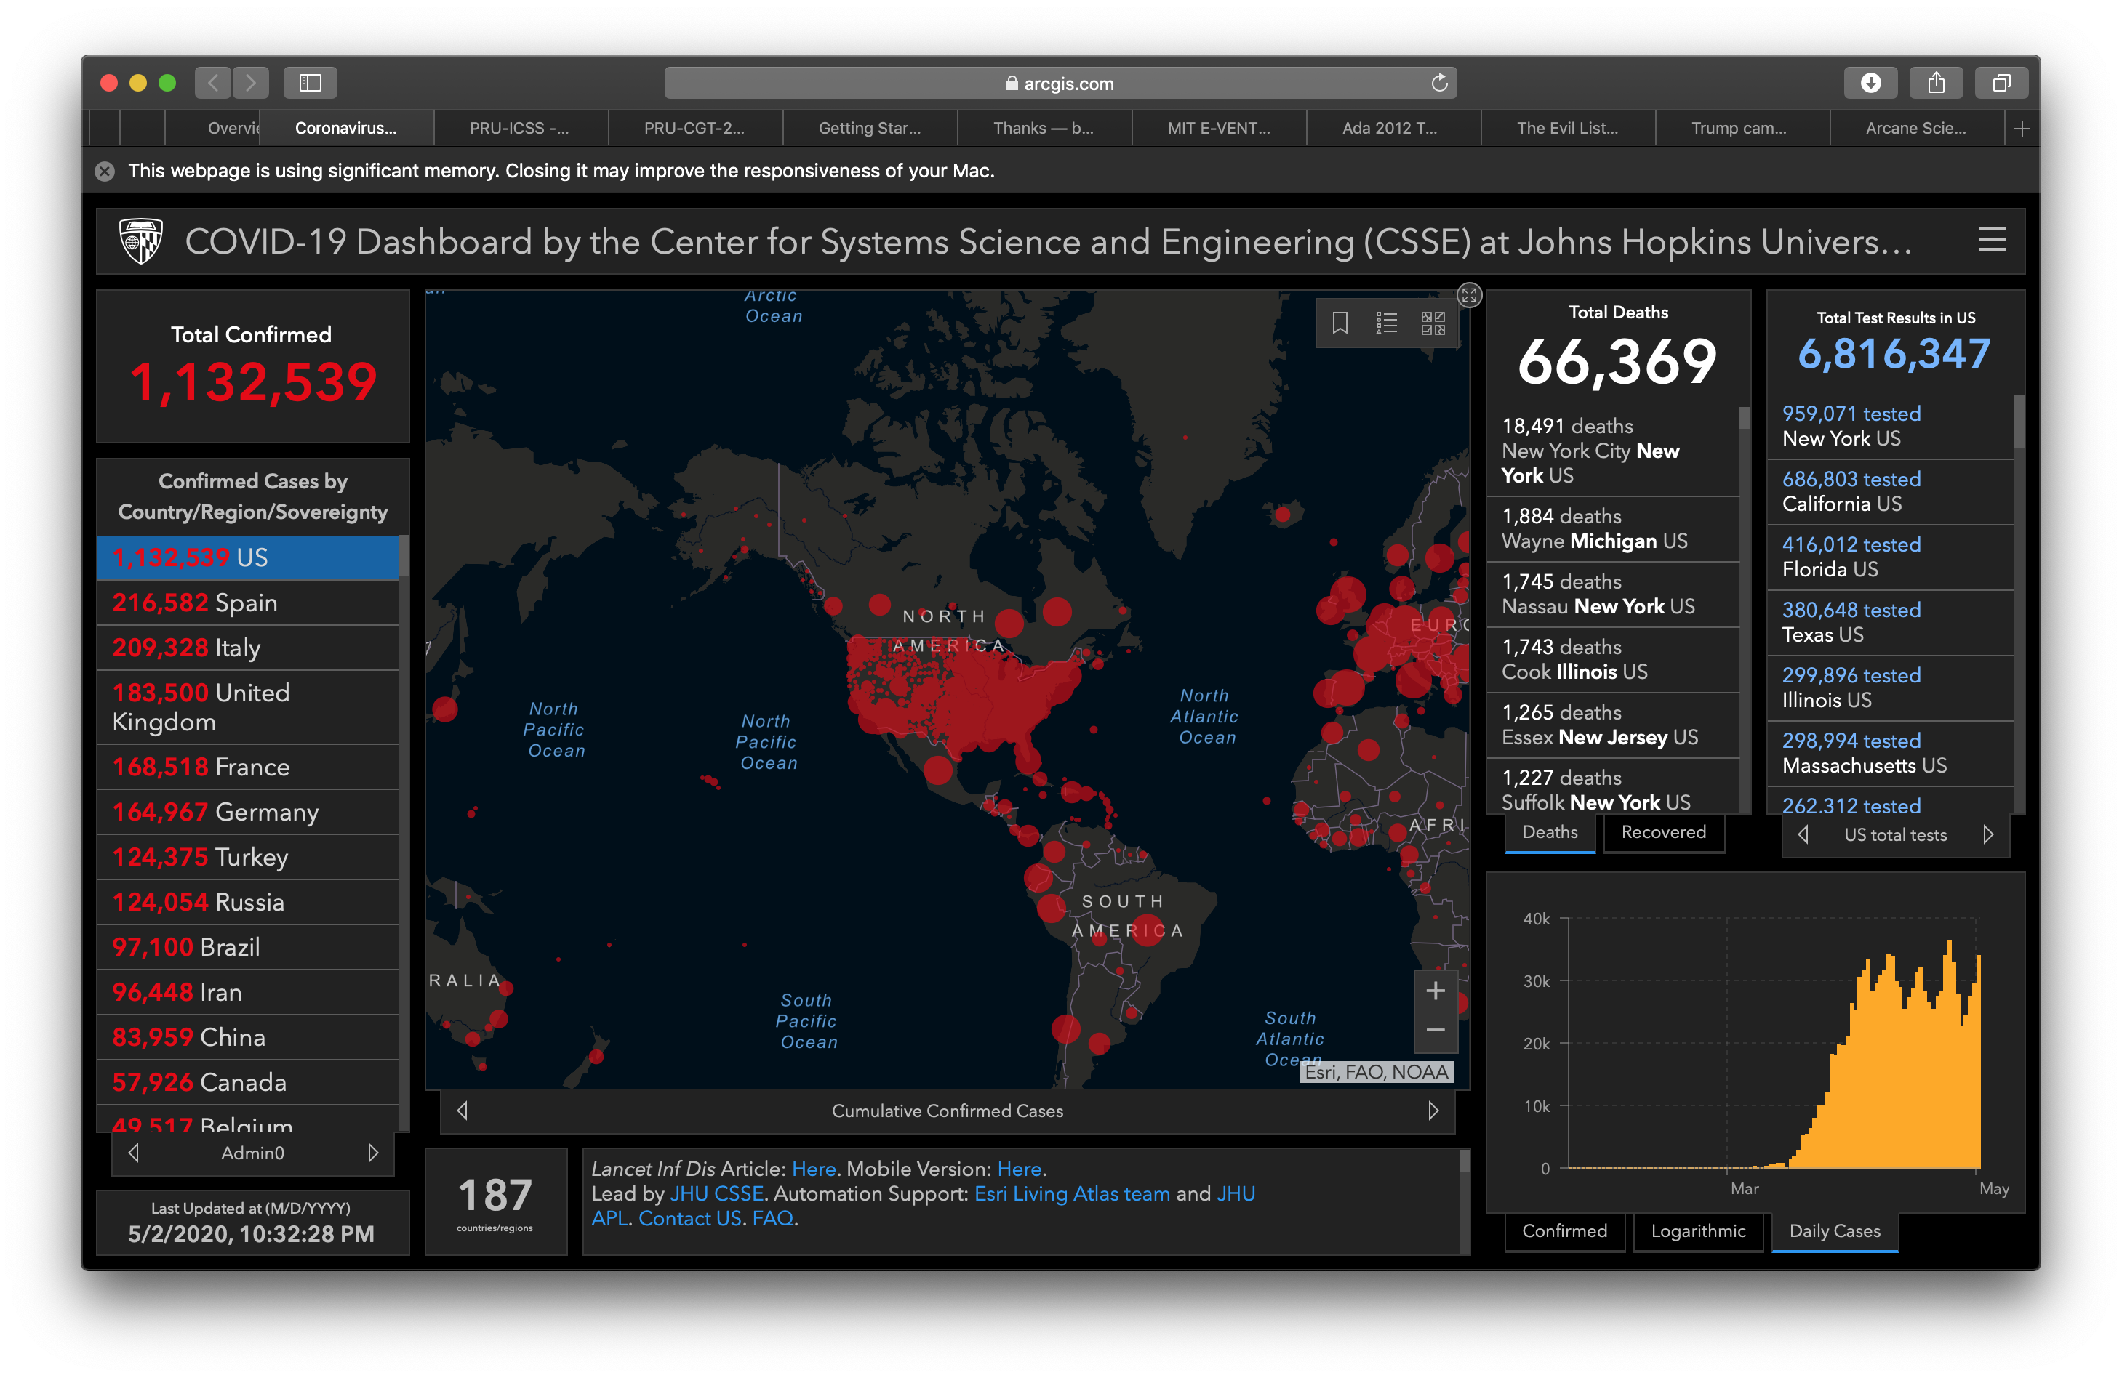2122x1378 pixels.
Task: Select Massachusetts US tested entry
Action: [x=1890, y=753]
